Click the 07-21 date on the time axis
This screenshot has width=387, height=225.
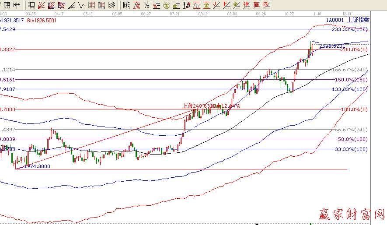174,14
